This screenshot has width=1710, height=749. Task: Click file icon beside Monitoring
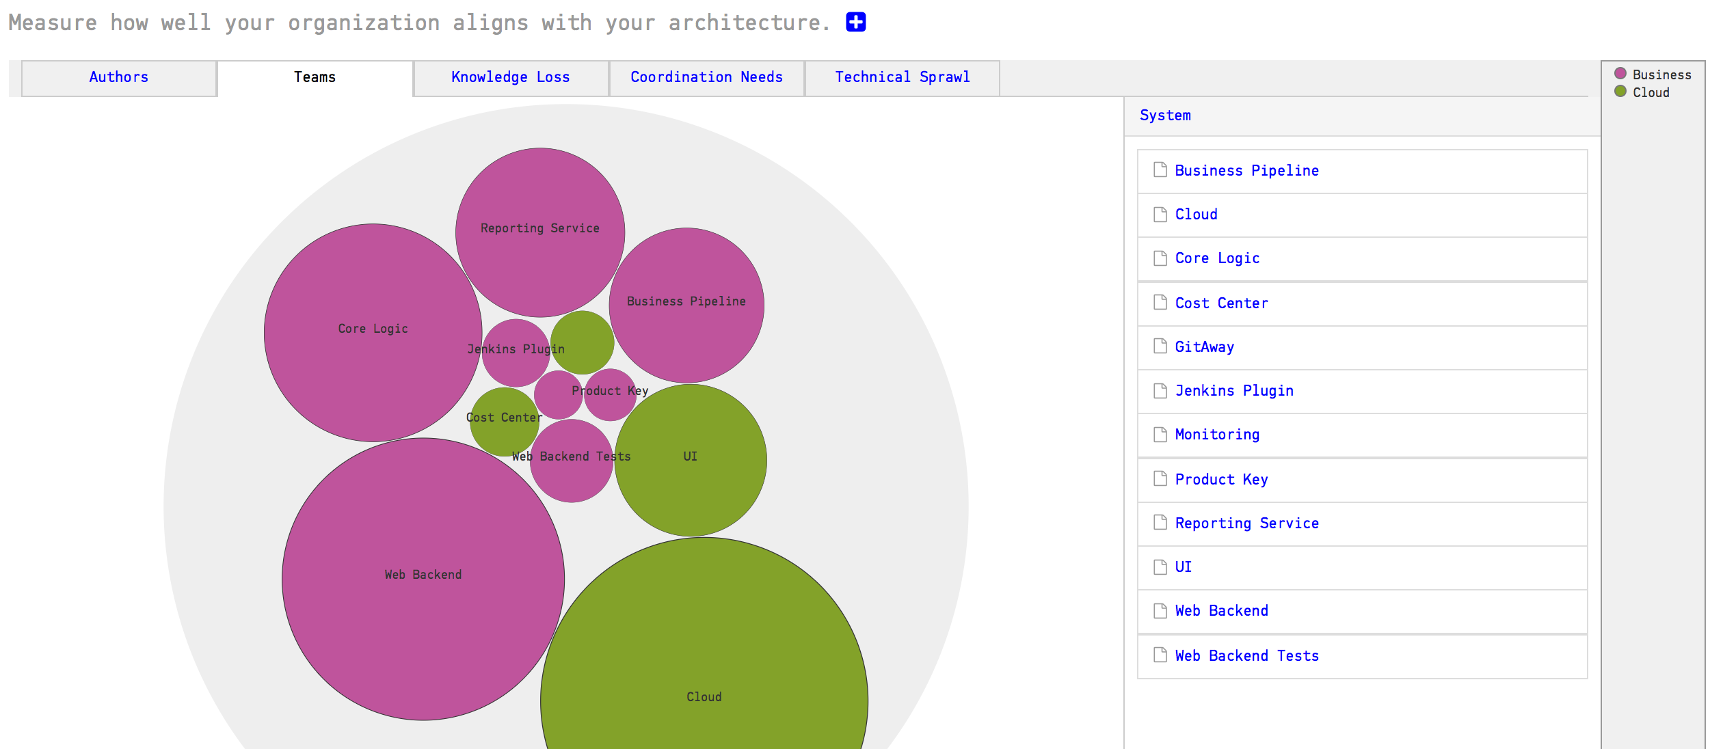1160,434
